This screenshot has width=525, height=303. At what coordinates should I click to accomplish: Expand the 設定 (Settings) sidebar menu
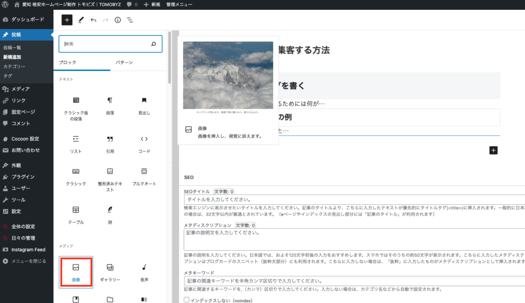point(16,211)
